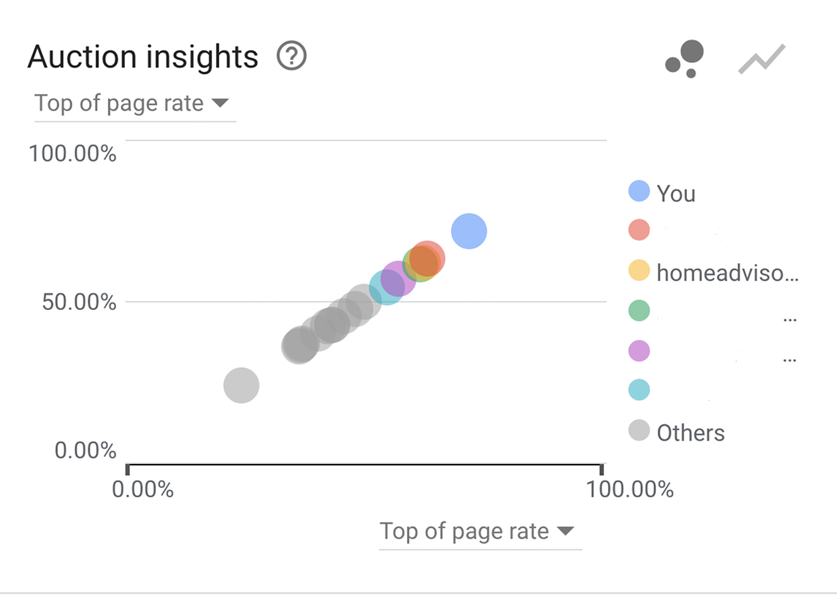Click the green legend color swatch
The height and width of the screenshot is (598, 837).
tap(639, 310)
